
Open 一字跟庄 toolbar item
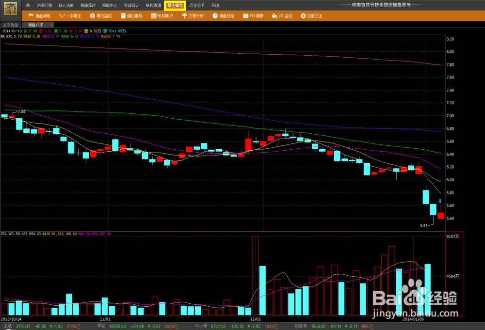point(70,16)
